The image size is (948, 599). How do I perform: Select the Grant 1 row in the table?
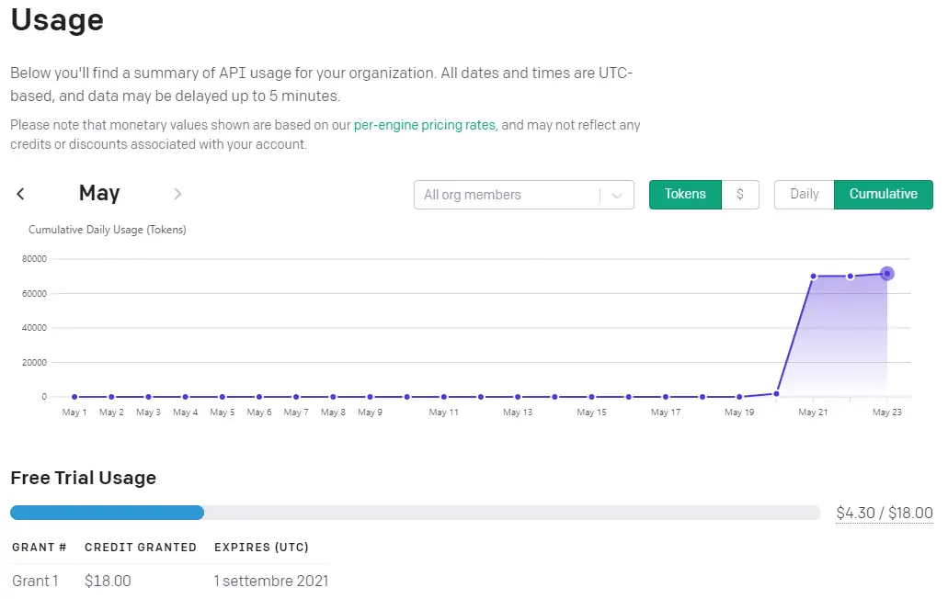36,581
